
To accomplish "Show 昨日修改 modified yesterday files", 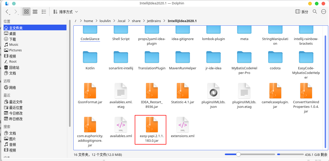I will 35,119.
